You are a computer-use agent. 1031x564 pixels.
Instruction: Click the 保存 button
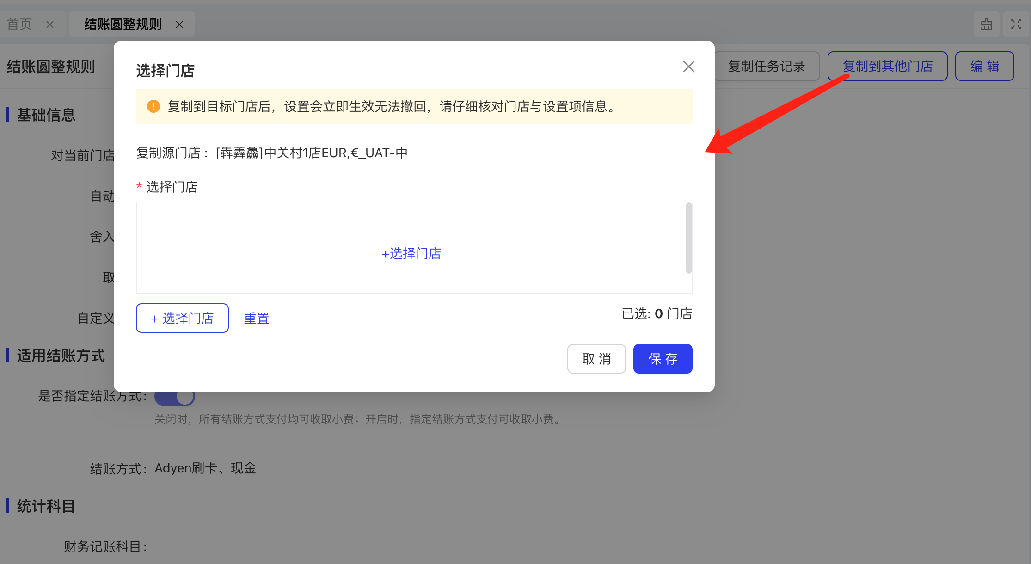(663, 359)
